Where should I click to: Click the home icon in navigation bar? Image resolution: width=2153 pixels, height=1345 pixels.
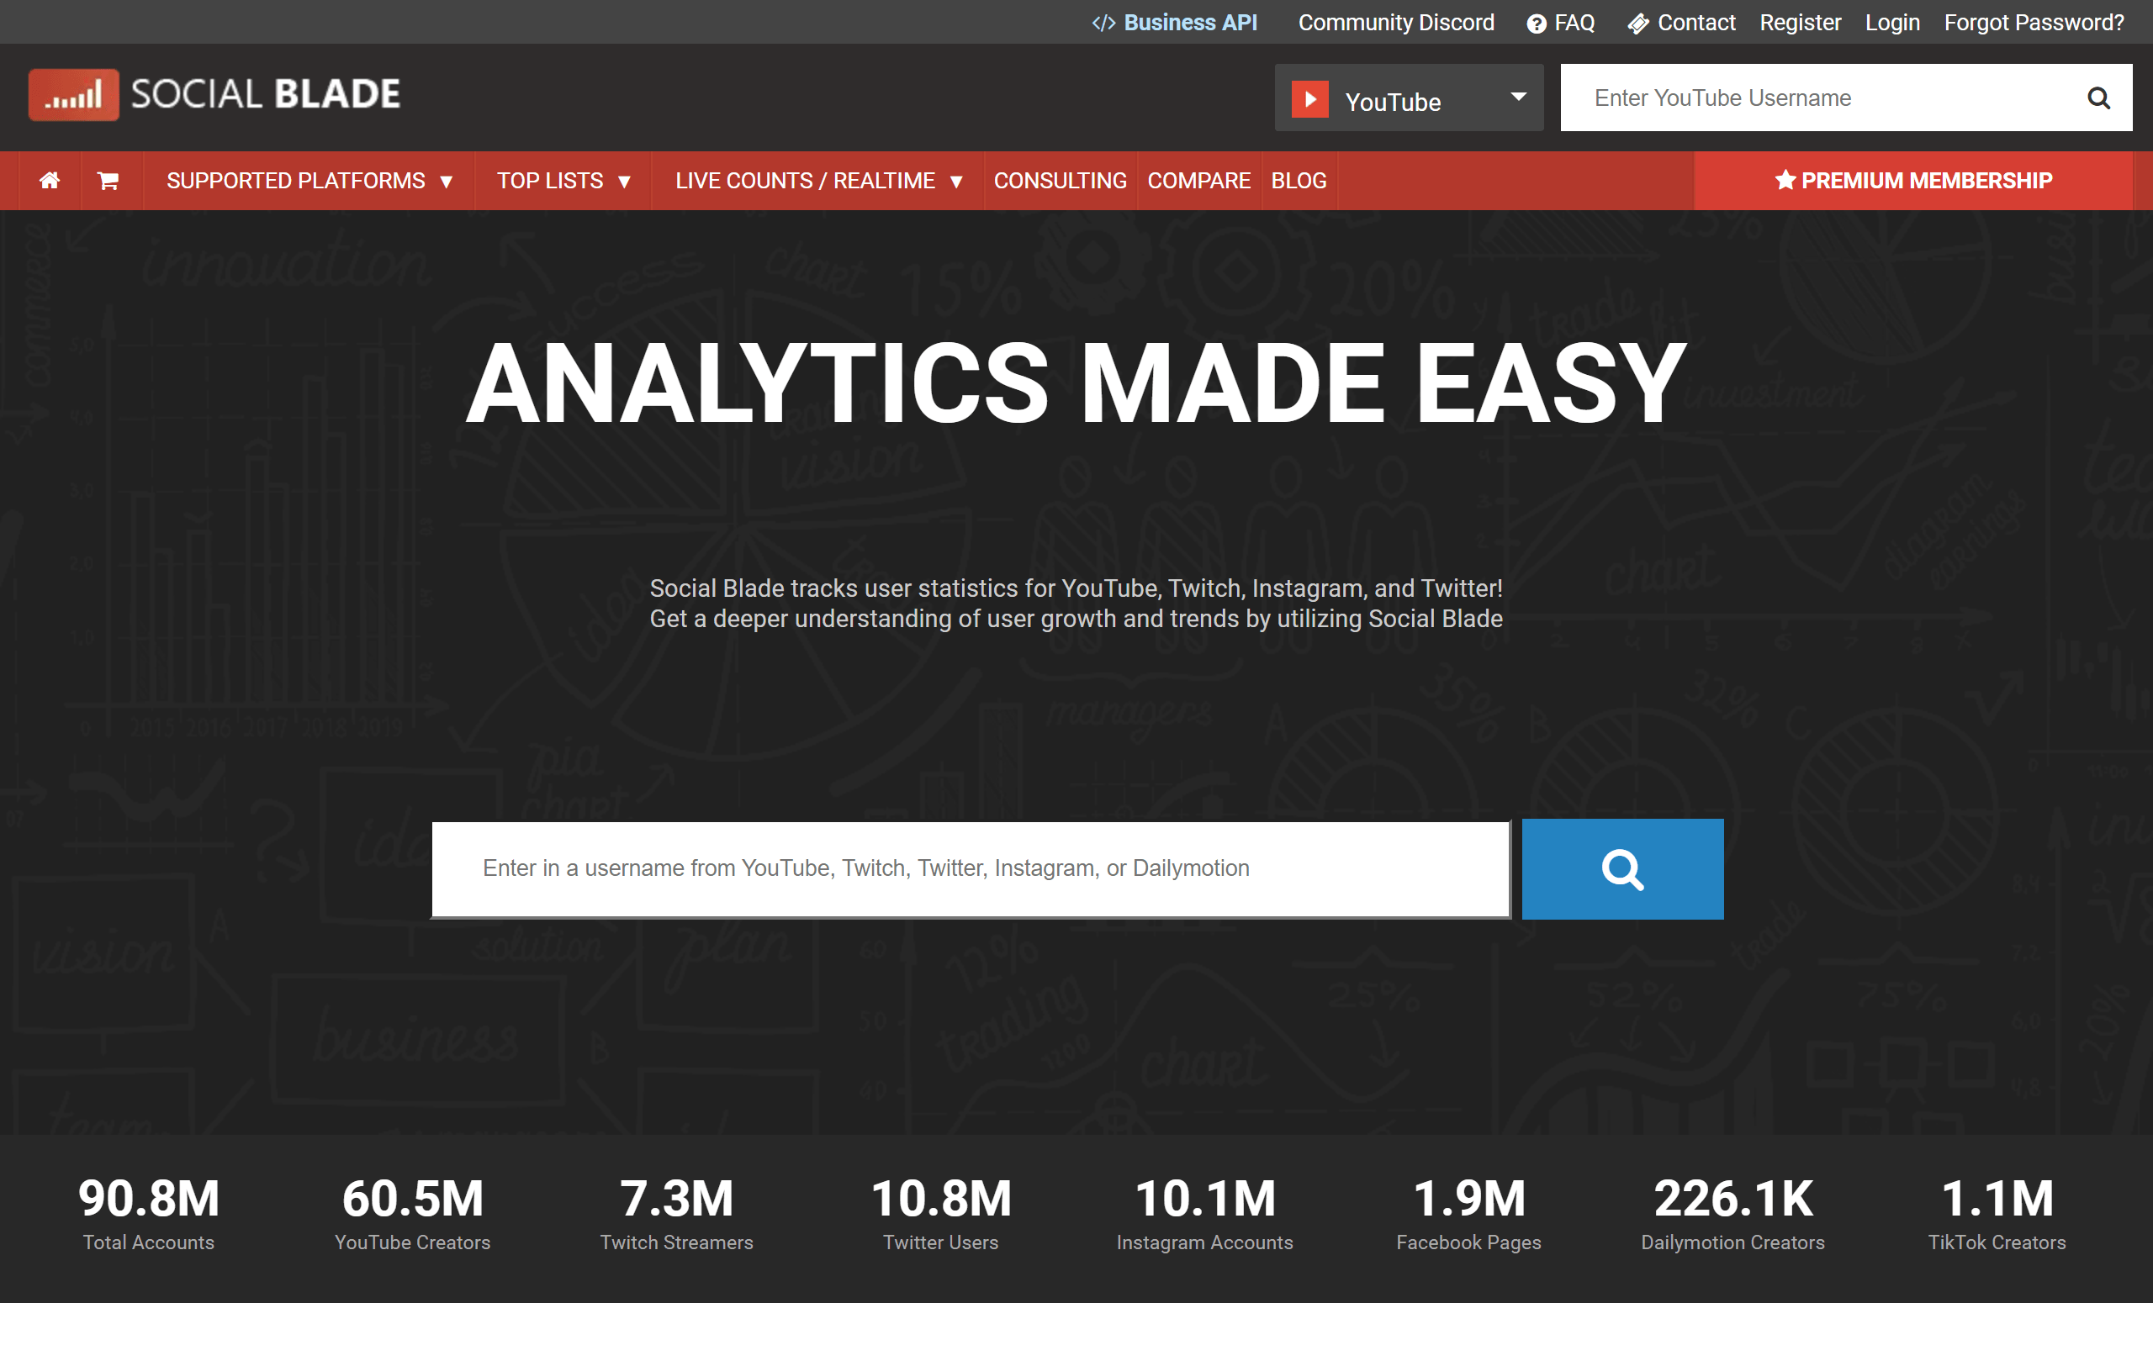[50, 181]
